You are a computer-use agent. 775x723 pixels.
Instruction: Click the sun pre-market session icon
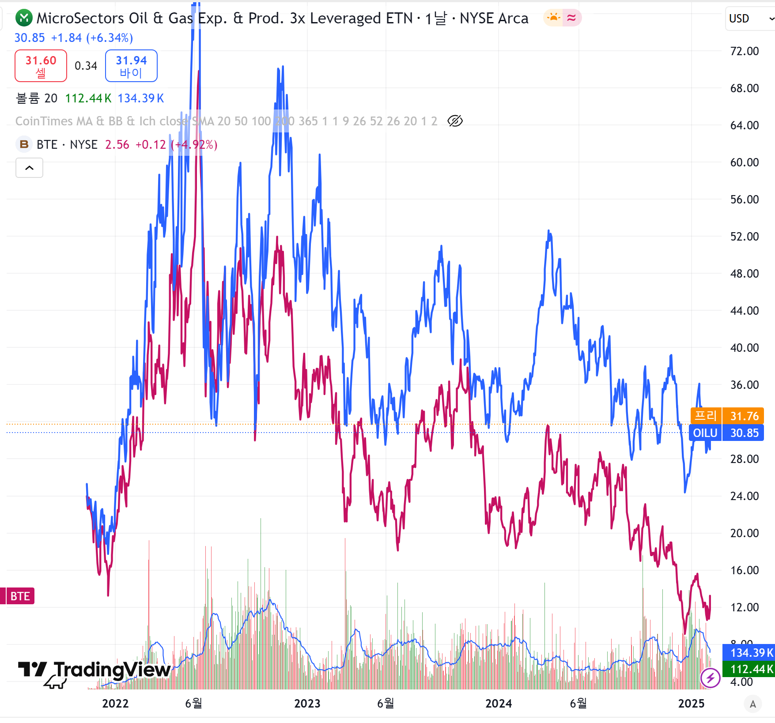(553, 18)
